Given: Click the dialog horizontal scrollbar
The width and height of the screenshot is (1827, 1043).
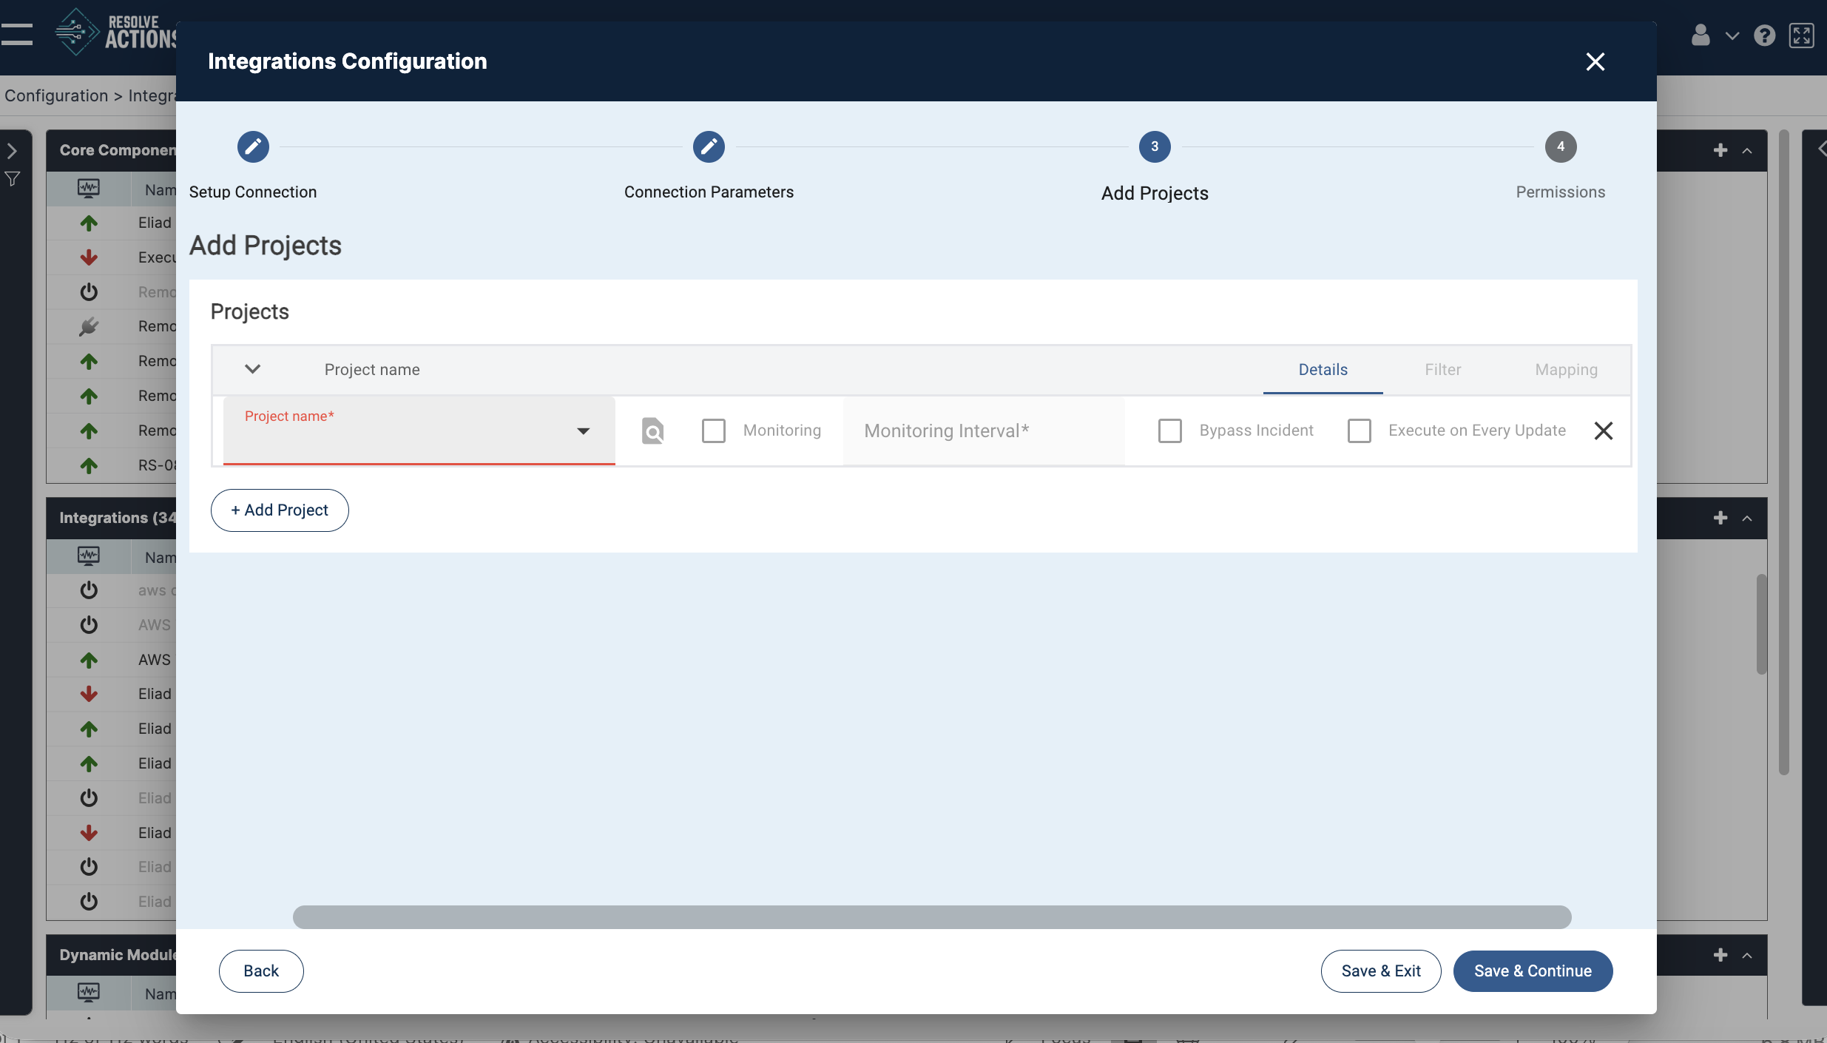Looking at the screenshot, I should (932, 917).
